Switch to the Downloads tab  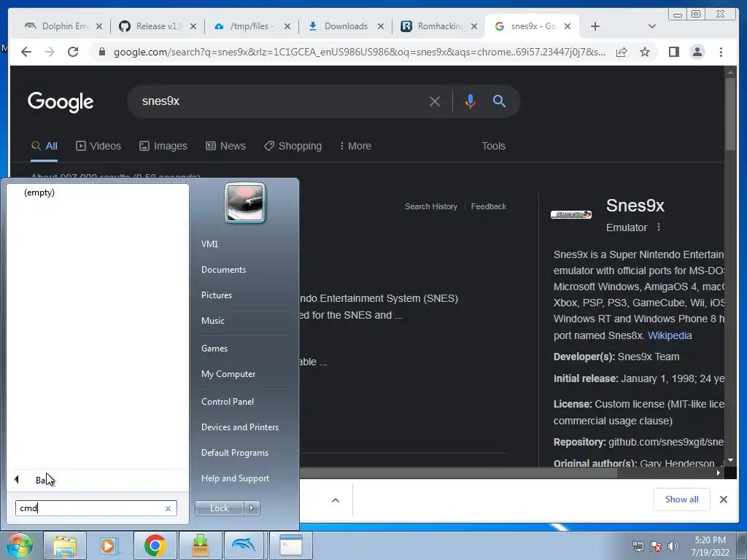point(346,27)
